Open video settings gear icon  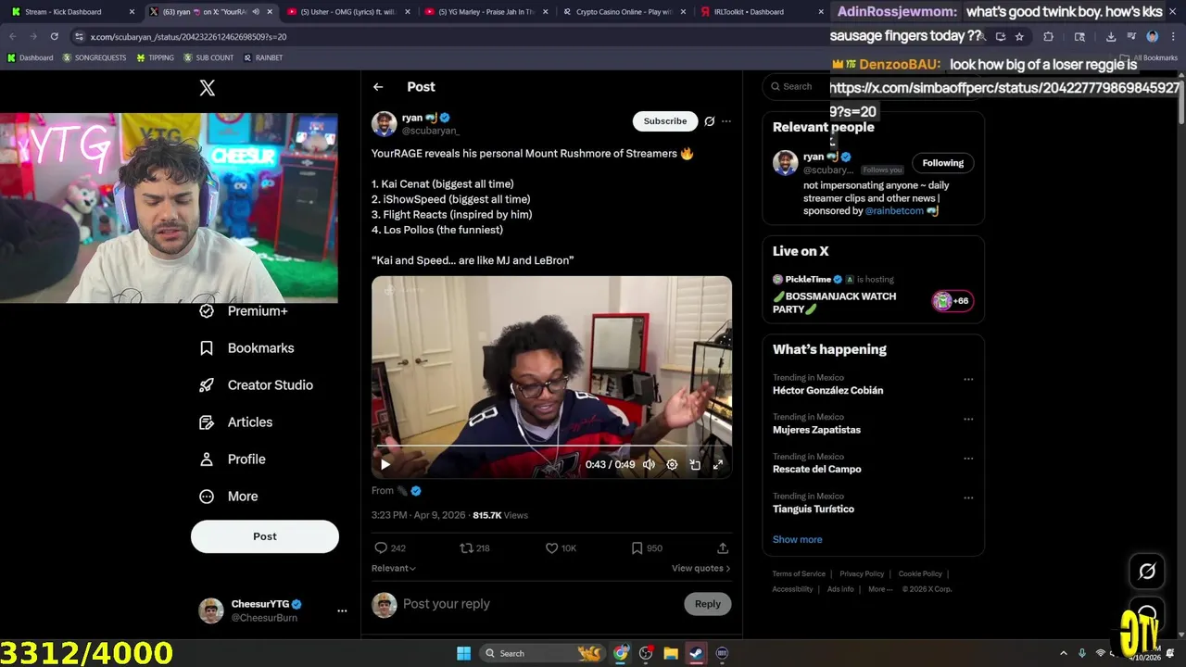coord(672,465)
